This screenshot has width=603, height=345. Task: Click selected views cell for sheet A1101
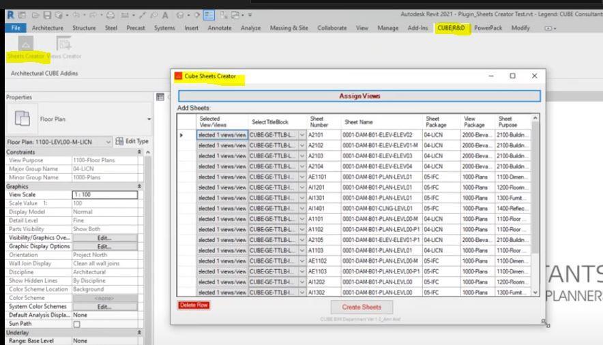click(222, 219)
